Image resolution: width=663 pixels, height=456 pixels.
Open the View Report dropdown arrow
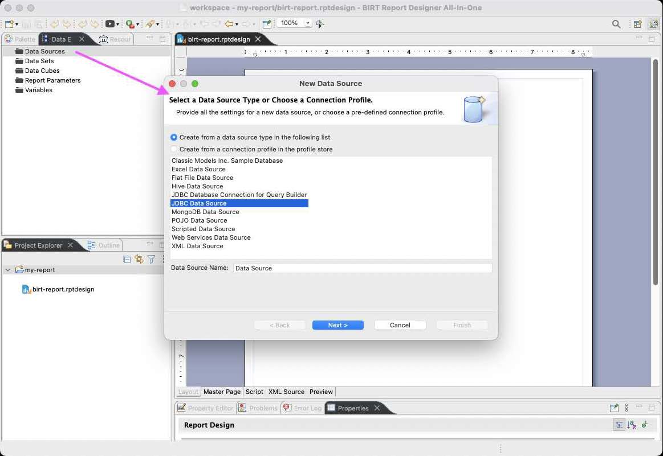117,24
